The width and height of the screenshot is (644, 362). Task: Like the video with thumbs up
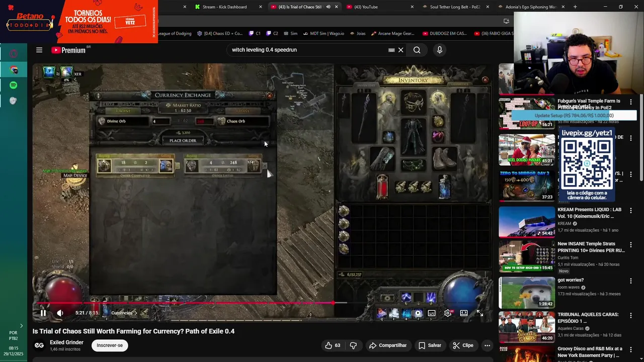coord(333,345)
